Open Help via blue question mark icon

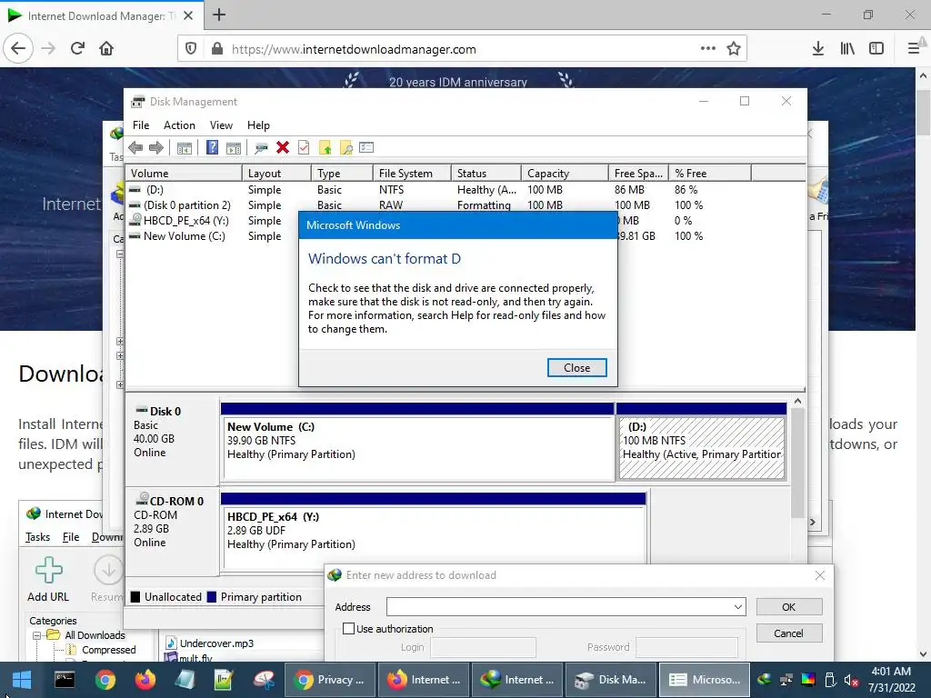point(212,147)
